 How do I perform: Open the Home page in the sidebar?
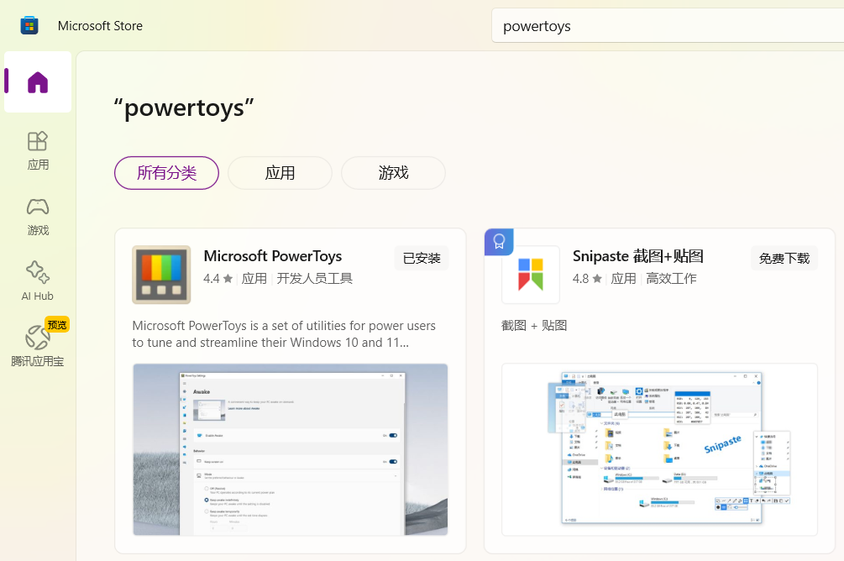[x=38, y=81]
